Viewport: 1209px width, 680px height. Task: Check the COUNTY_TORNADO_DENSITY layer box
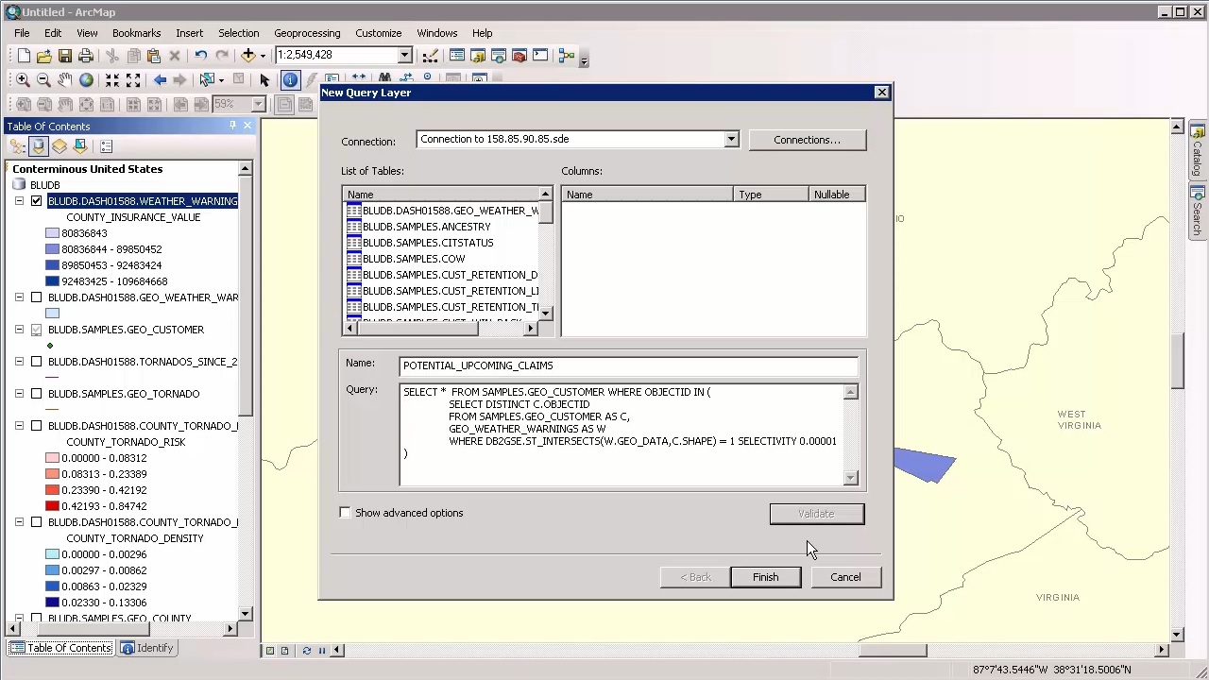tap(36, 522)
